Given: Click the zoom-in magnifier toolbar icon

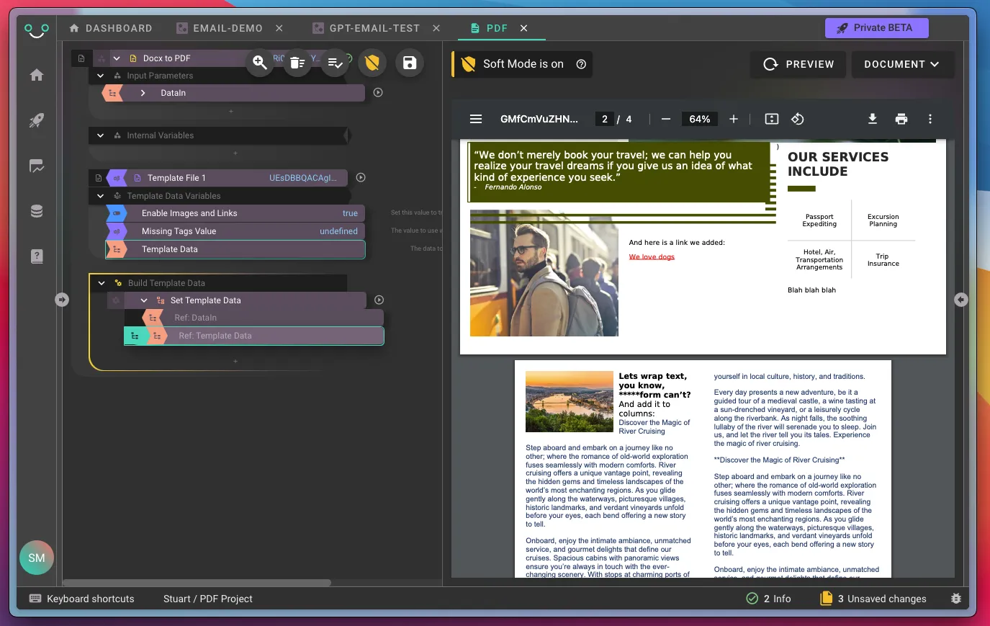Looking at the screenshot, I should pyautogui.click(x=260, y=63).
